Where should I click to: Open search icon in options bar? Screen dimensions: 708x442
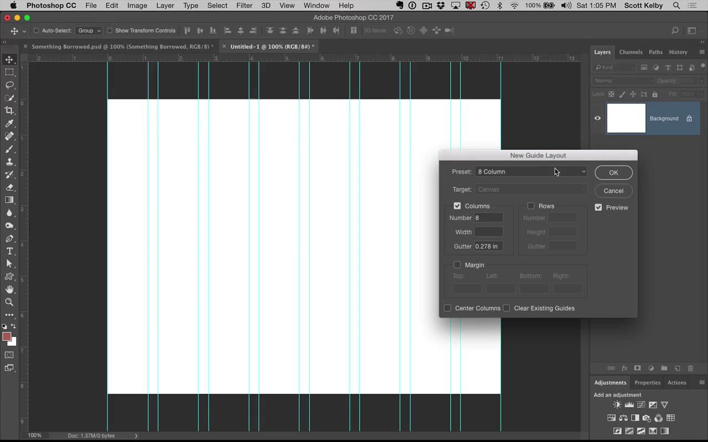click(x=675, y=31)
